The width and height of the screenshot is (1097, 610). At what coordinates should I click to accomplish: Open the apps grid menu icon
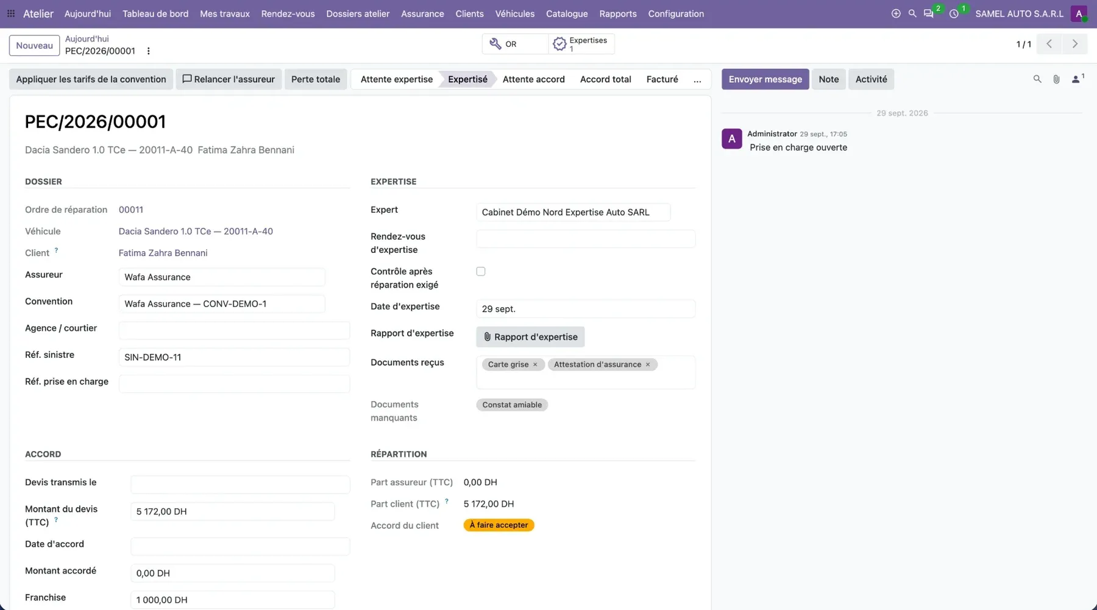(x=11, y=13)
